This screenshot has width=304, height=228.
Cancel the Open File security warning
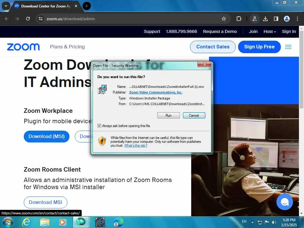coord(194,115)
